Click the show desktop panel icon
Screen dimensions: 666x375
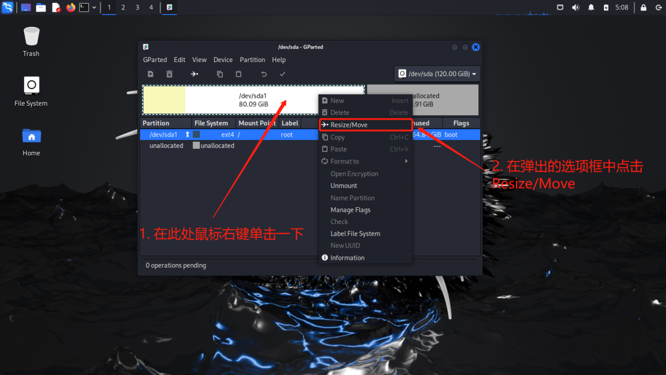click(26, 7)
